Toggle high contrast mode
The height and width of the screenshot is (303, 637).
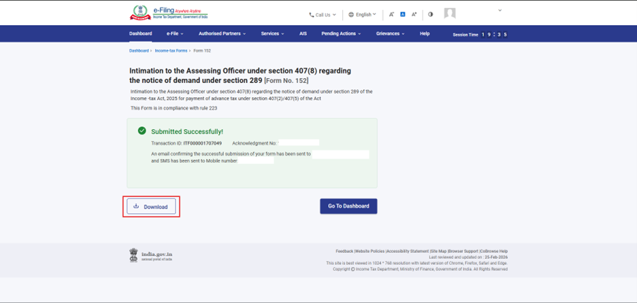[x=430, y=14]
